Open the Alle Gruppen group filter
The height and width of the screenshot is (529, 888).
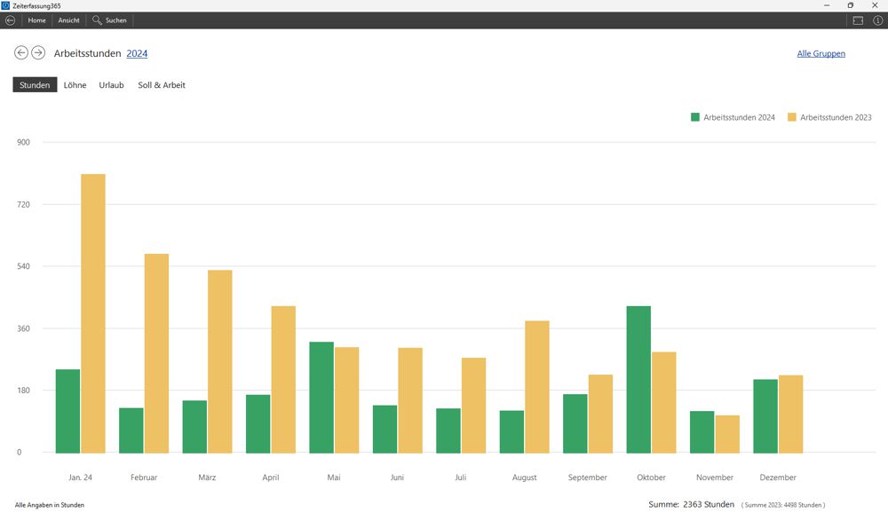[x=821, y=53]
